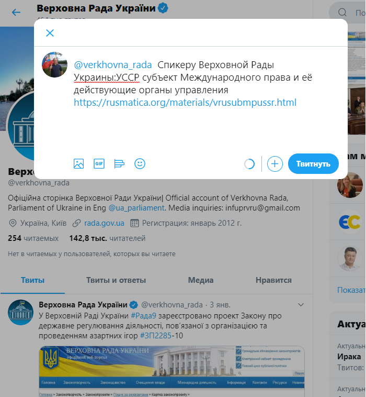Add an image to the tweet
This screenshot has width=366, height=397.
tap(78, 164)
